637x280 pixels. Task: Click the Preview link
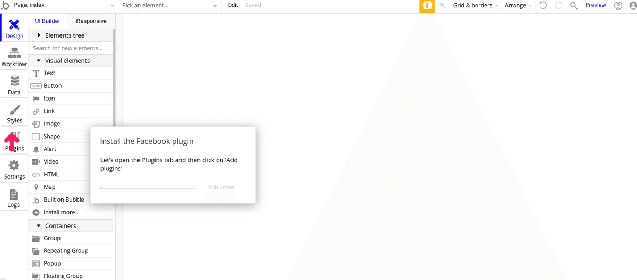click(596, 5)
